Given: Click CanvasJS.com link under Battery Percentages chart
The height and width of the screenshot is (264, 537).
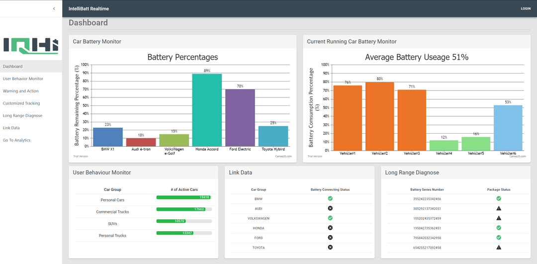Looking at the screenshot, I should tap(283, 156).
